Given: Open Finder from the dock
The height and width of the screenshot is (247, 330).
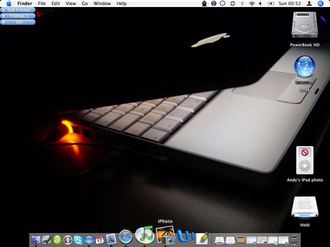Looking at the screenshot, I should (x=36, y=240).
